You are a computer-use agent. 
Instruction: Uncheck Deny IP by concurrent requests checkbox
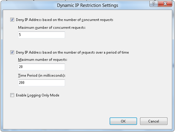tap(12, 20)
